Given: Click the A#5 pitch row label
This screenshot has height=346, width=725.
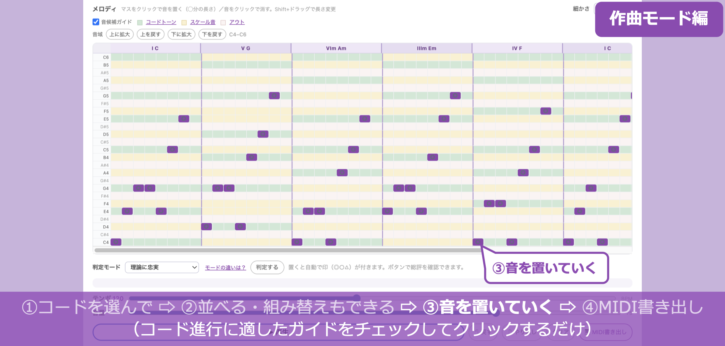Looking at the screenshot, I should pos(105,73).
